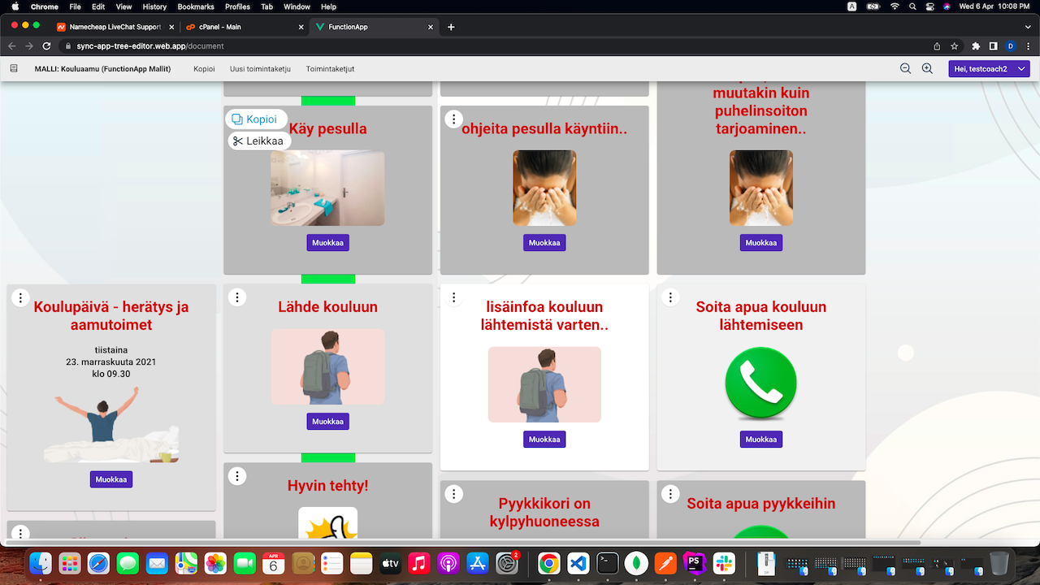
Task: Click the zoom out magnifier icon
Action: 905,69
